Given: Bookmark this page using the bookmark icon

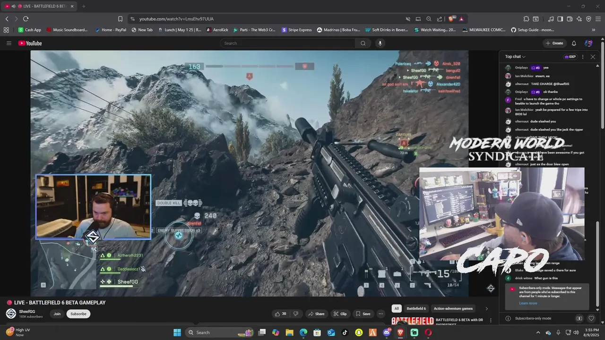Looking at the screenshot, I should [120, 19].
